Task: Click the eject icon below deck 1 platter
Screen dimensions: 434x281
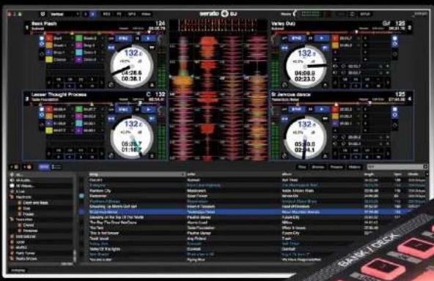Action: [152, 85]
